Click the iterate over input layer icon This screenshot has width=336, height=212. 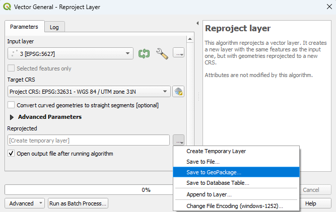(144, 53)
